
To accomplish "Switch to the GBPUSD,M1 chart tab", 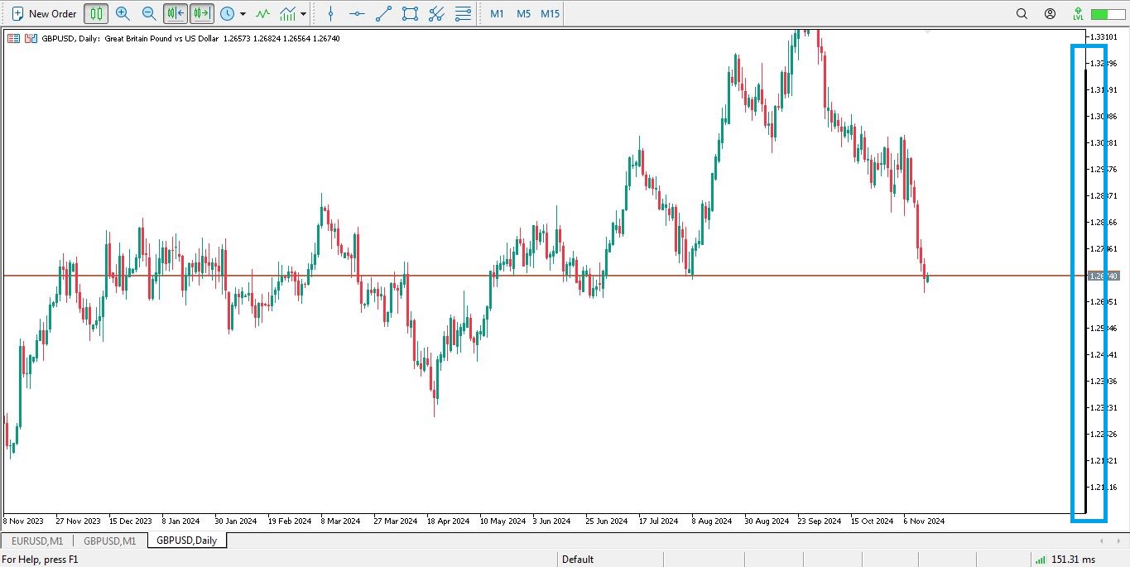I will [x=110, y=541].
